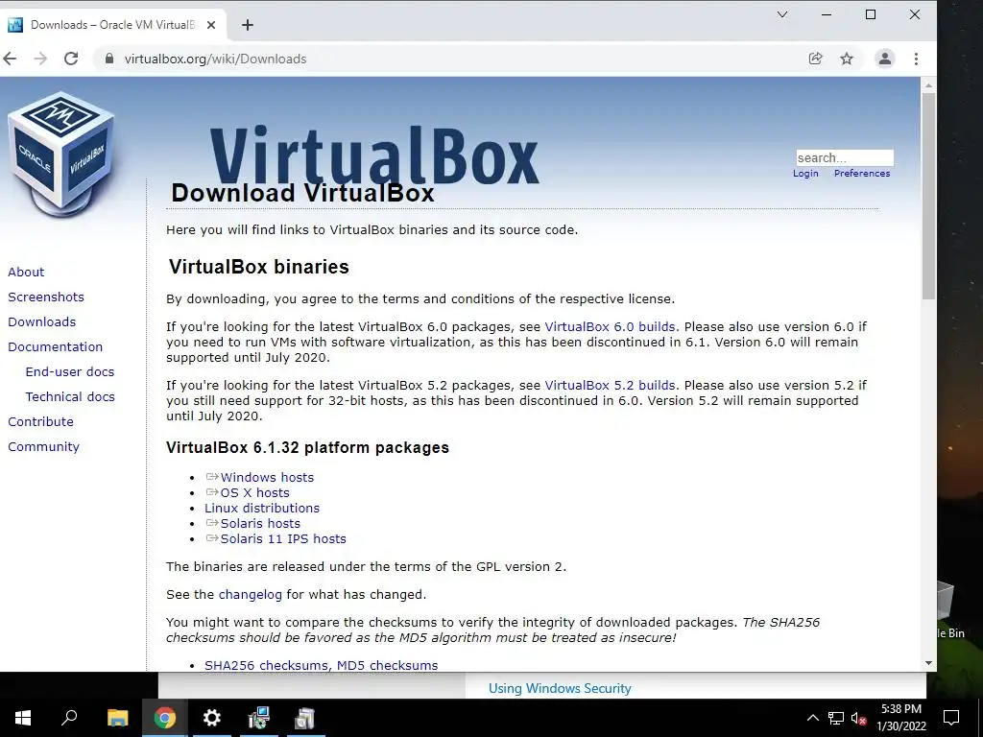The image size is (983, 737).
Task: Open Windows taskbar search magnifier
Action: [x=69, y=718]
